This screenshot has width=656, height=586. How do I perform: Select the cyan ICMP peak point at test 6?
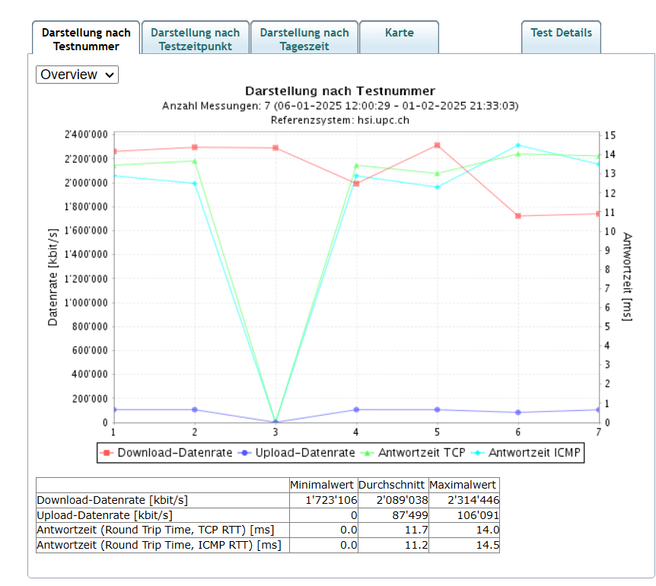(x=518, y=145)
